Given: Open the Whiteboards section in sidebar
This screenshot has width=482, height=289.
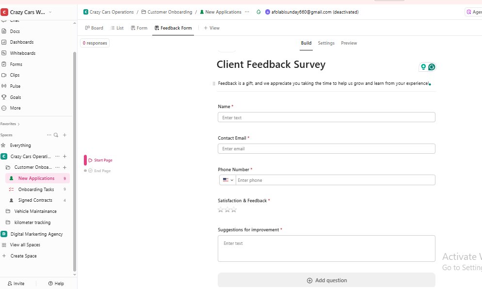Looking at the screenshot, I should [23, 53].
